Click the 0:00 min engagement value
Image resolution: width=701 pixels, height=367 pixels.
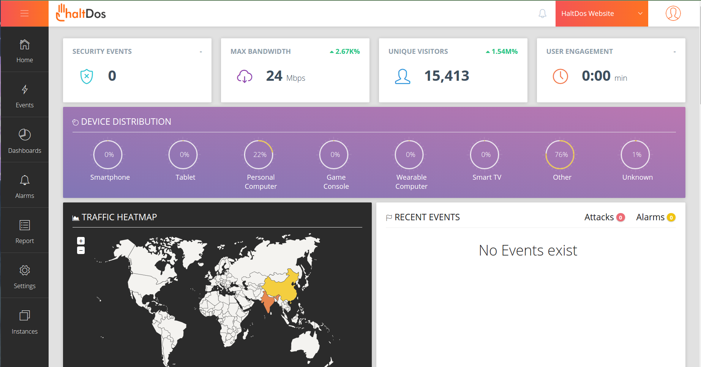[604, 76]
